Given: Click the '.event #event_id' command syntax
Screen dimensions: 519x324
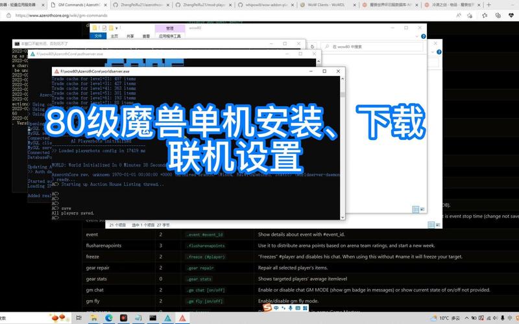Looking at the screenshot, I should pyautogui.click(x=204, y=235).
